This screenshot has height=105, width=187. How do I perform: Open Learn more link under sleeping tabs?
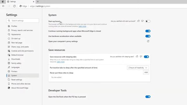pos(61,62)
